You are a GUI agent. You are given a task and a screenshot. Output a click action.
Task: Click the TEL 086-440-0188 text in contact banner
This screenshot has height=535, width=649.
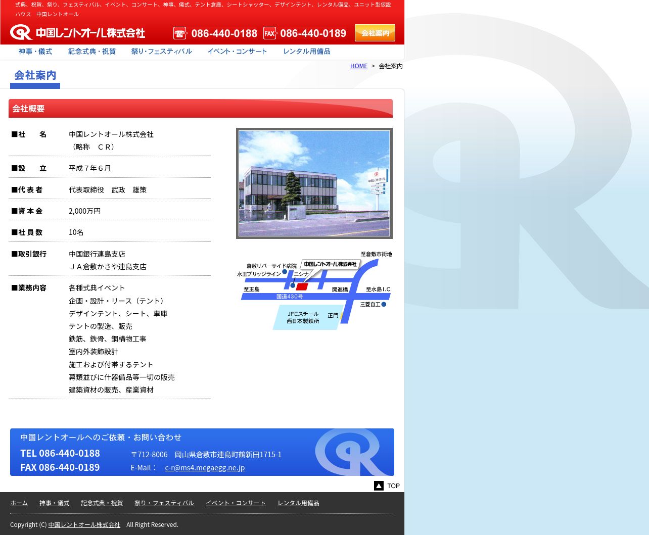60,453
